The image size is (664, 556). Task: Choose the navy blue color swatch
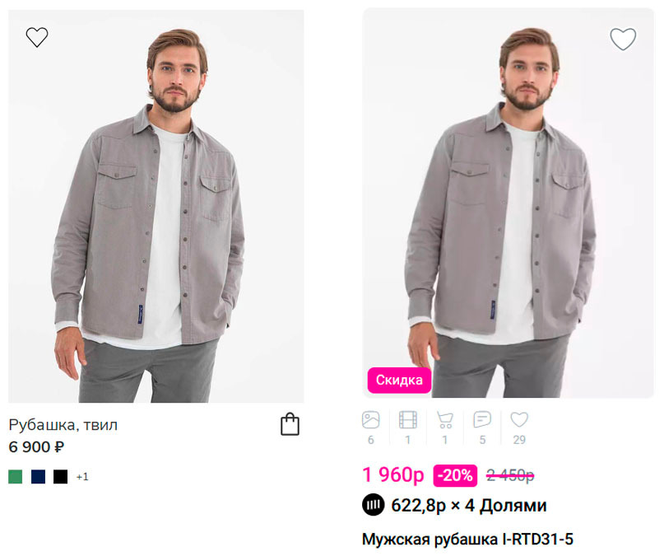pyautogui.click(x=38, y=477)
